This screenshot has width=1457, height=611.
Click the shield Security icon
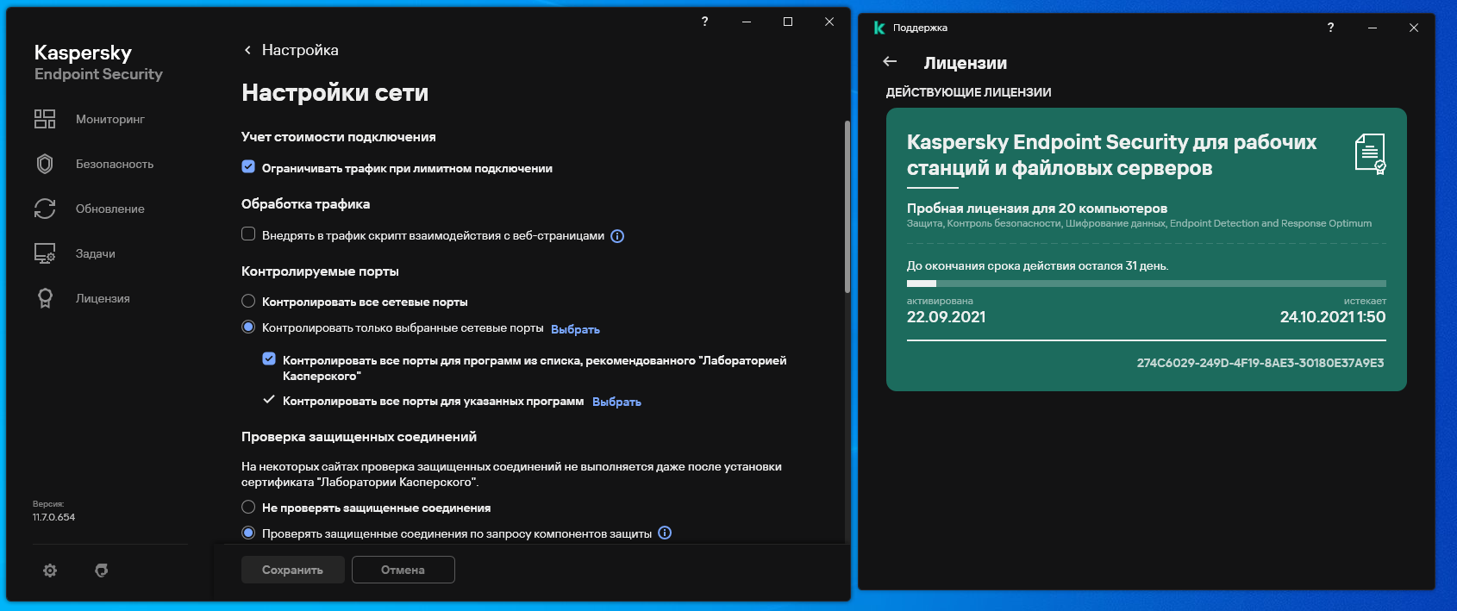coord(45,164)
